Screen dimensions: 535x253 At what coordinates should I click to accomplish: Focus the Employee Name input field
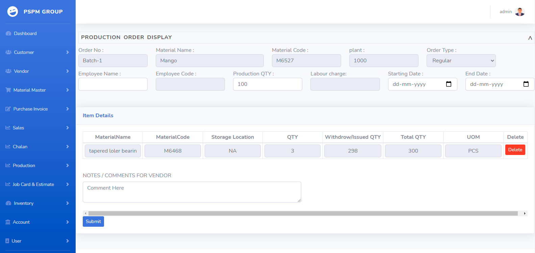(113, 84)
